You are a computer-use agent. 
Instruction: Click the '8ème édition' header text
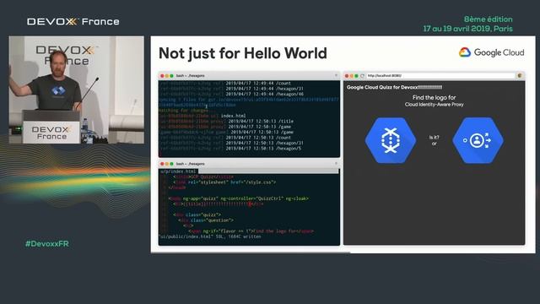488,19
